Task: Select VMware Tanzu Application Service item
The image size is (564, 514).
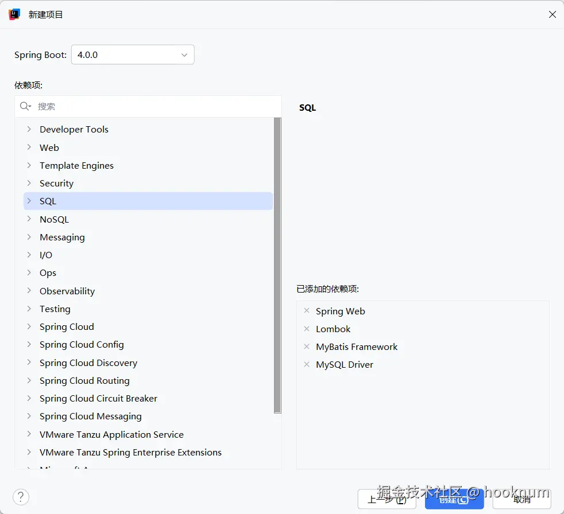Action: (x=111, y=435)
